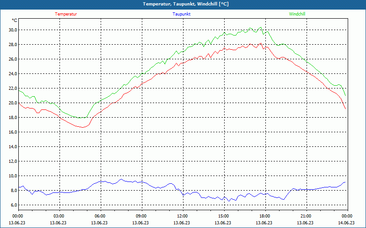Click the 09:00 time axis label

click(142, 216)
